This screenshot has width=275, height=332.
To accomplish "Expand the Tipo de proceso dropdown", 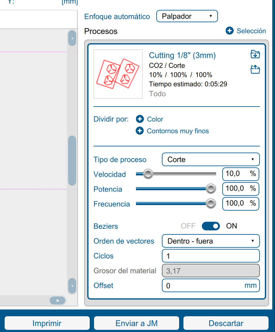I will [211, 160].
